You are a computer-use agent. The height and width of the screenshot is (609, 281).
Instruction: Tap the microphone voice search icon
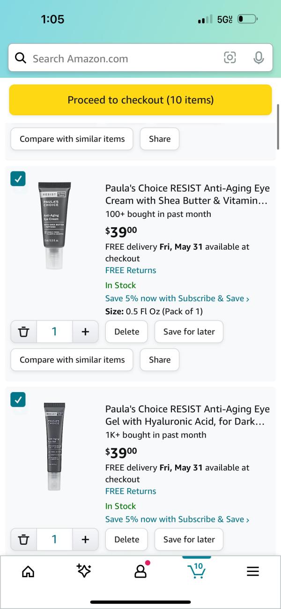(x=258, y=58)
